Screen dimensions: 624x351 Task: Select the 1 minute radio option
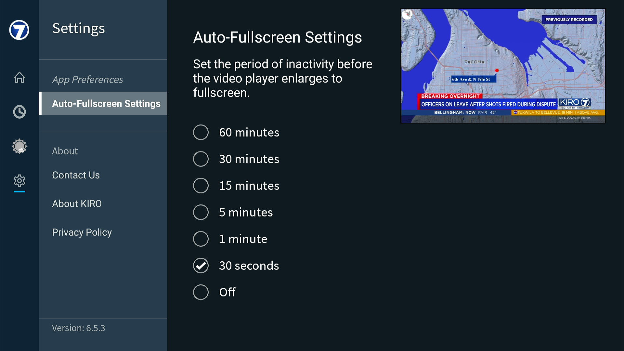[x=201, y=239]
